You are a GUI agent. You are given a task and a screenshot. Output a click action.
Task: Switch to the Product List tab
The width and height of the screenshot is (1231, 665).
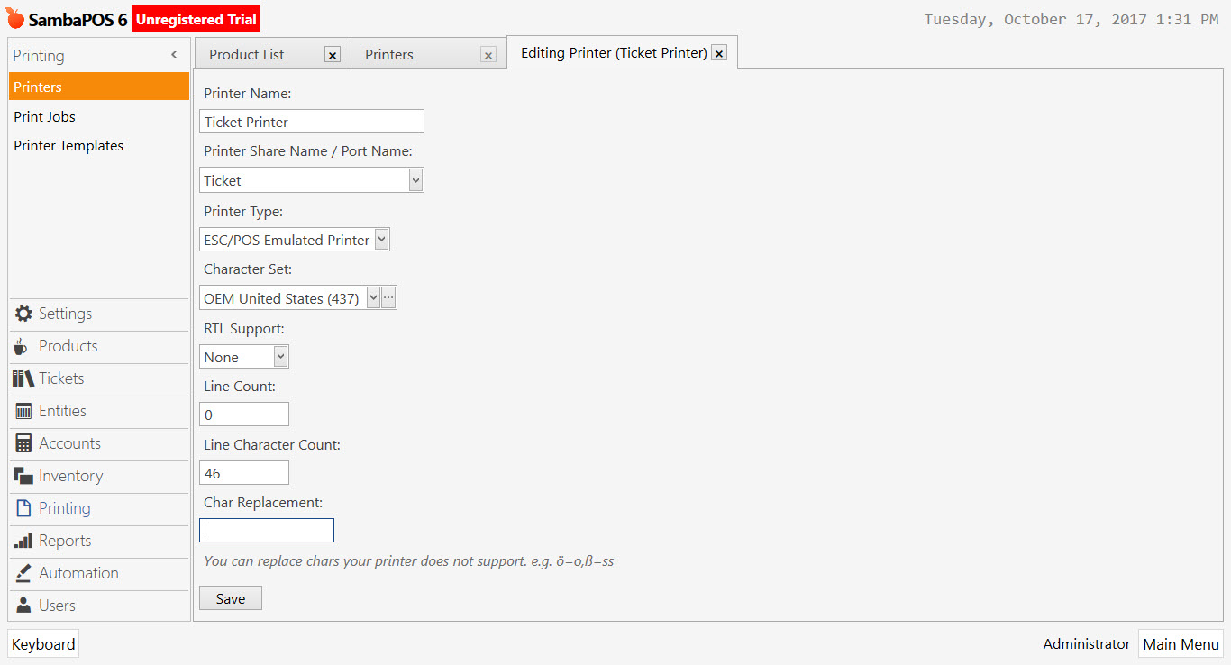246,54
